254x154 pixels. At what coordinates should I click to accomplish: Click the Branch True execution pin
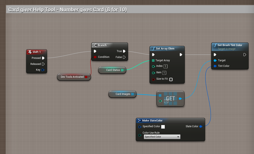(124, 51)
